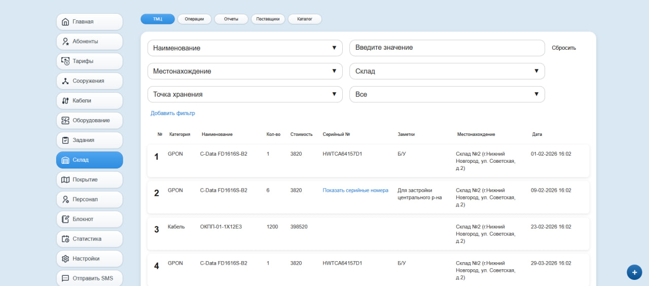Viewport: 649px width, 286px height.
Task: Switch to the Поставщики tab
Action: [x=268, y=19]
